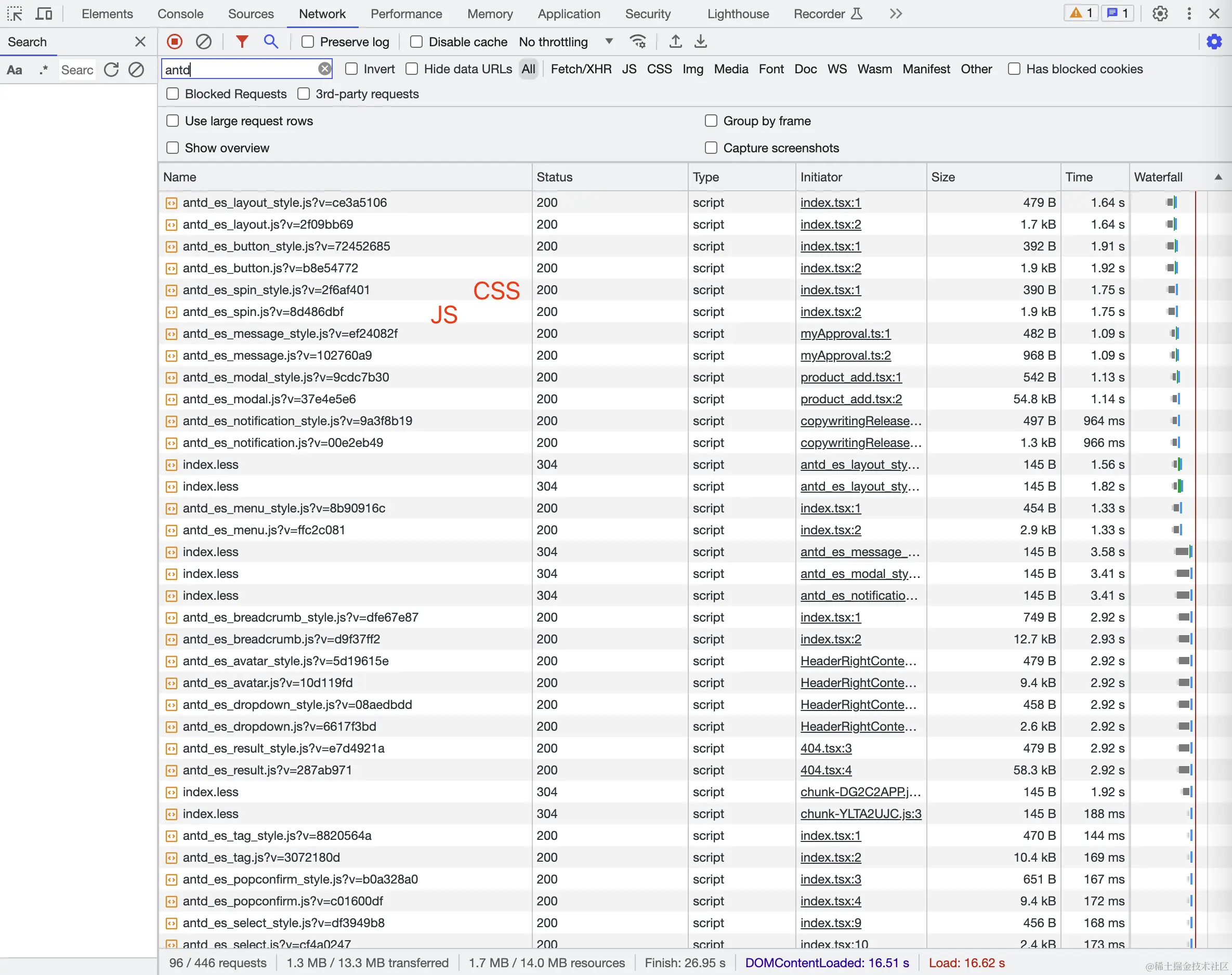Open initiator link myApproval.ts:1

pos(845,333)
